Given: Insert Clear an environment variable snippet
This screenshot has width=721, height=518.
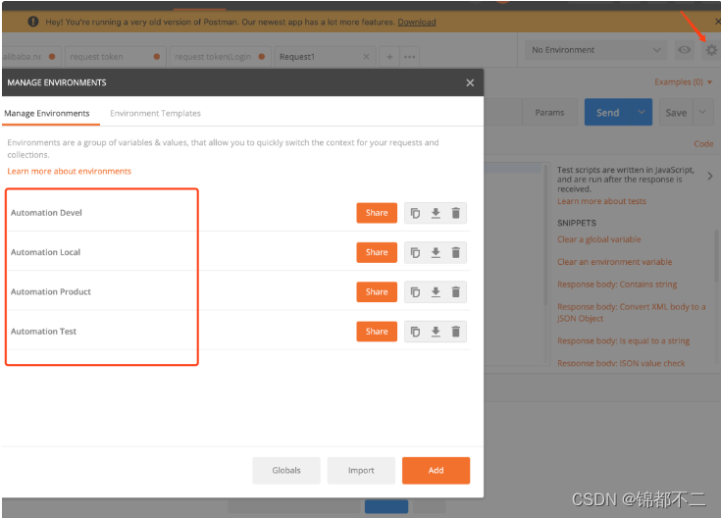Looking at the screenshot, I should pos(614,262).
